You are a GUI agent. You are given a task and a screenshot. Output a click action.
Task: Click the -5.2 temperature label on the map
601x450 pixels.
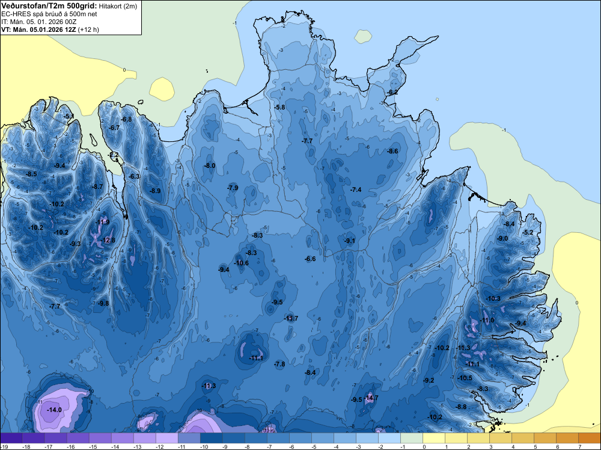coord(528,232)
